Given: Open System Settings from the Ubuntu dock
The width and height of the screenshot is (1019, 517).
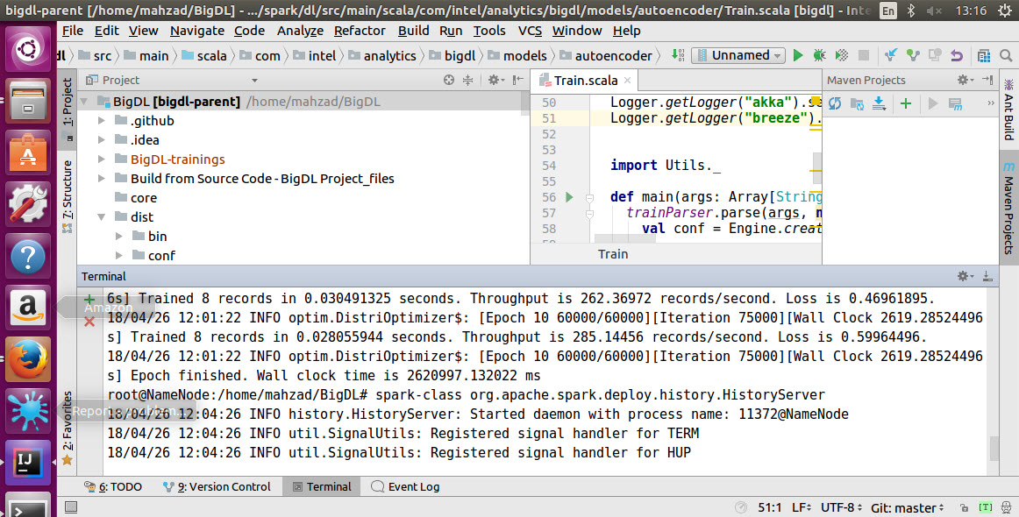Looking at the screenshot, I should coord(27,204).
